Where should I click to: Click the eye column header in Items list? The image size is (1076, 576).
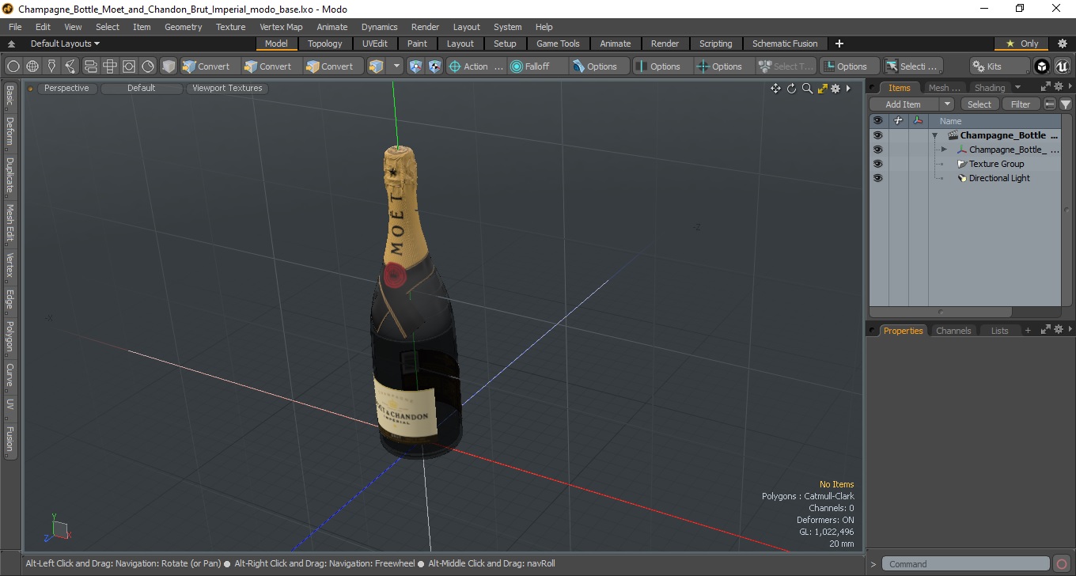click(x=877, y=121)
